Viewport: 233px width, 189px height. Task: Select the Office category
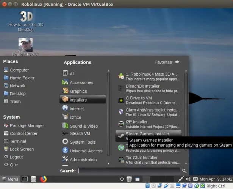[x=83, y=118]
